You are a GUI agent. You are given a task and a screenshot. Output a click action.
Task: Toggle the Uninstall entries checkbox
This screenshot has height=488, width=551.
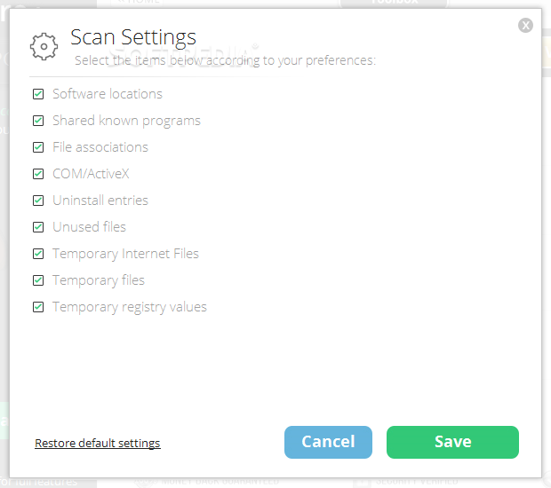coord(38,201)
